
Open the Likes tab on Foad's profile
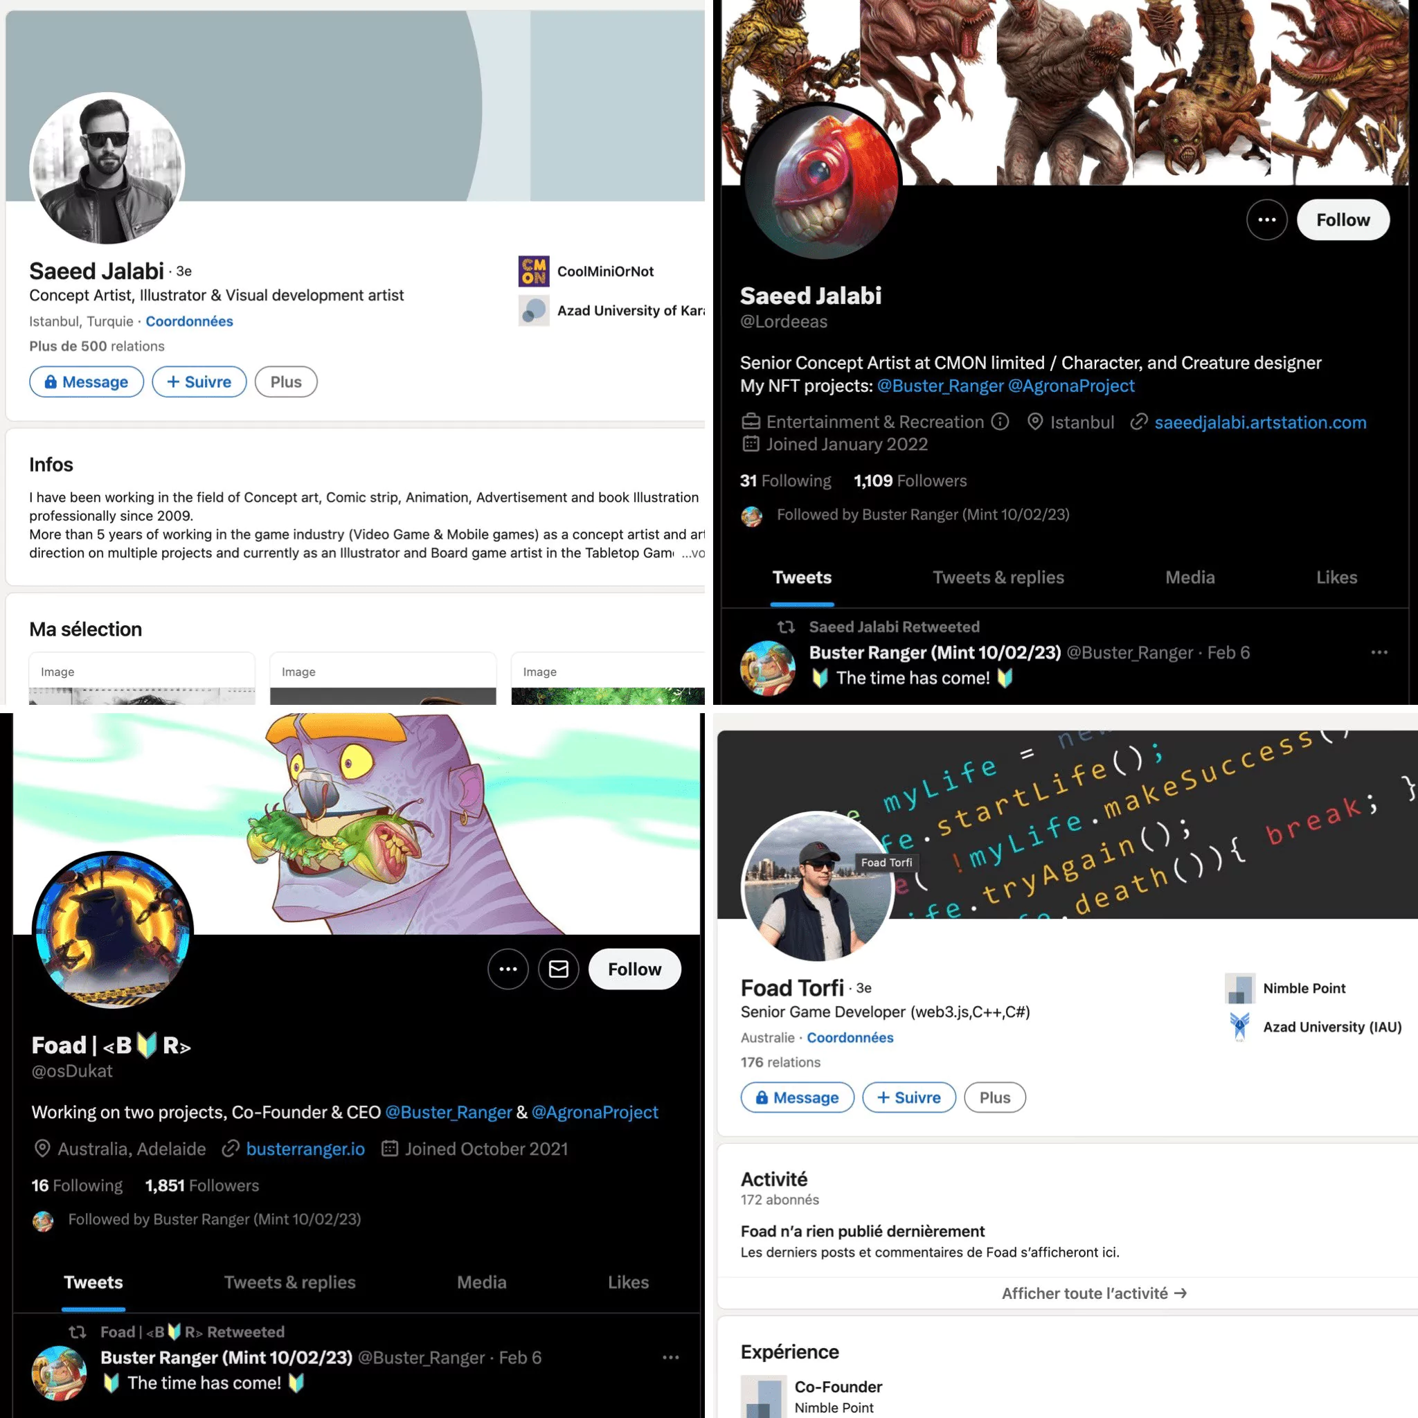point(628,1282)
